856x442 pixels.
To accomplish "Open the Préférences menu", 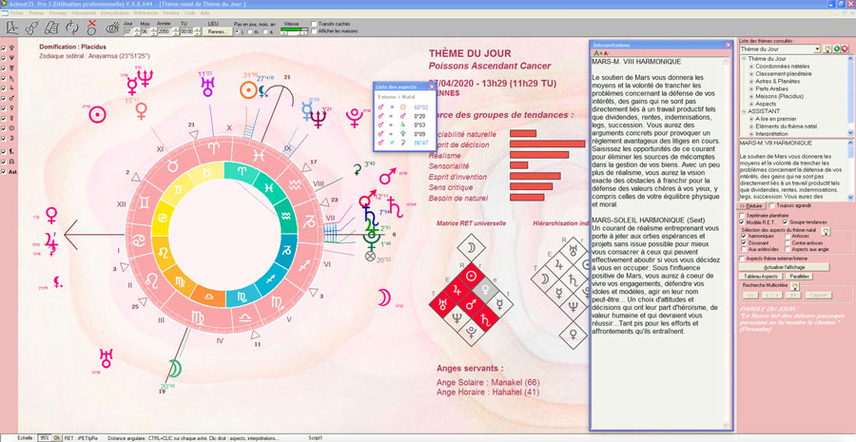I will click(146, 13).
